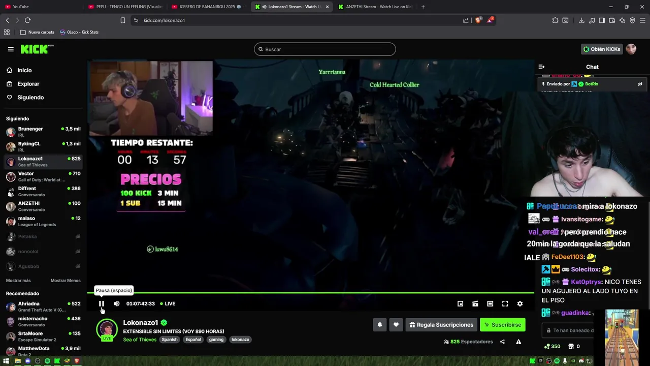Image resolution: width=650 pixels, height=366 pixels.
Task: Expand following list with Mostrar más
Action: [18, 281]
